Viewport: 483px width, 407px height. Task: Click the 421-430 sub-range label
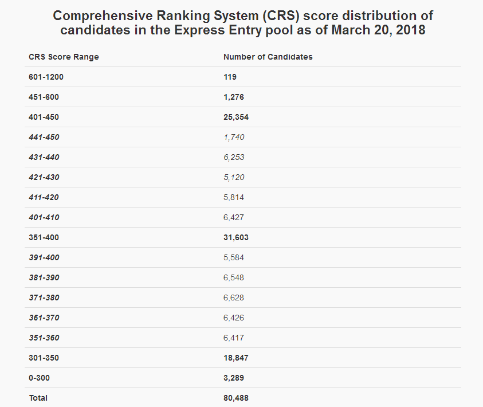pos(44,177)
